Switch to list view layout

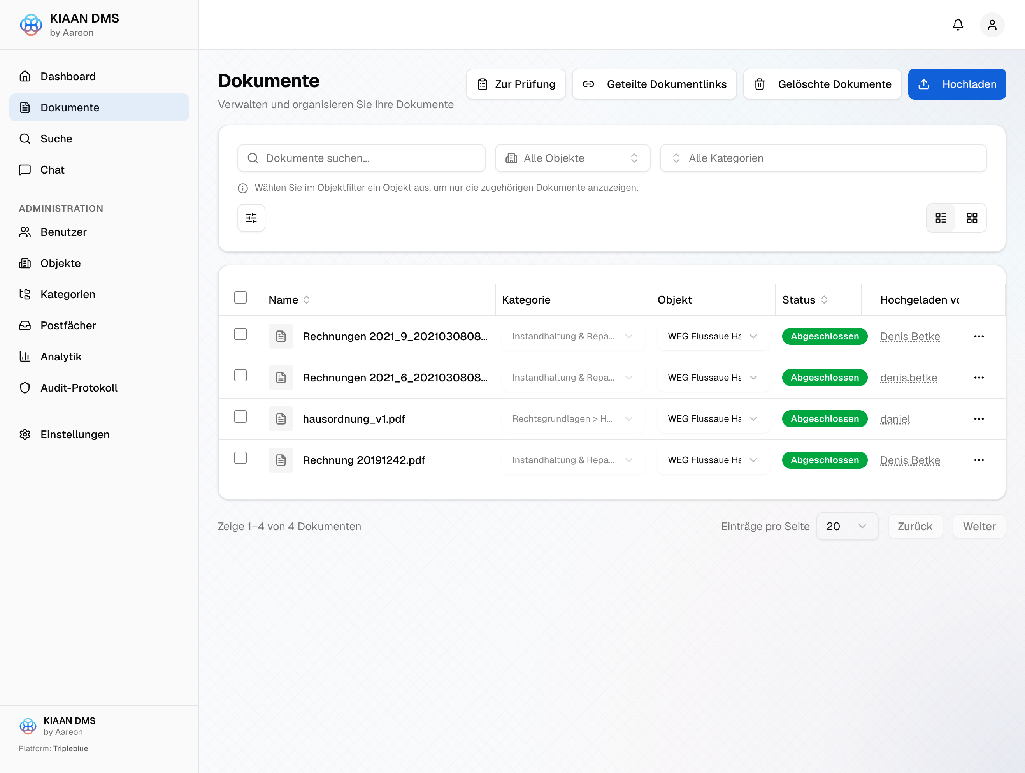[941, 218]
